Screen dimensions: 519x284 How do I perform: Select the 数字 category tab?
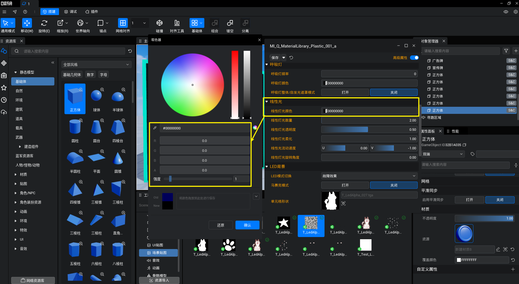coord(90,75)
